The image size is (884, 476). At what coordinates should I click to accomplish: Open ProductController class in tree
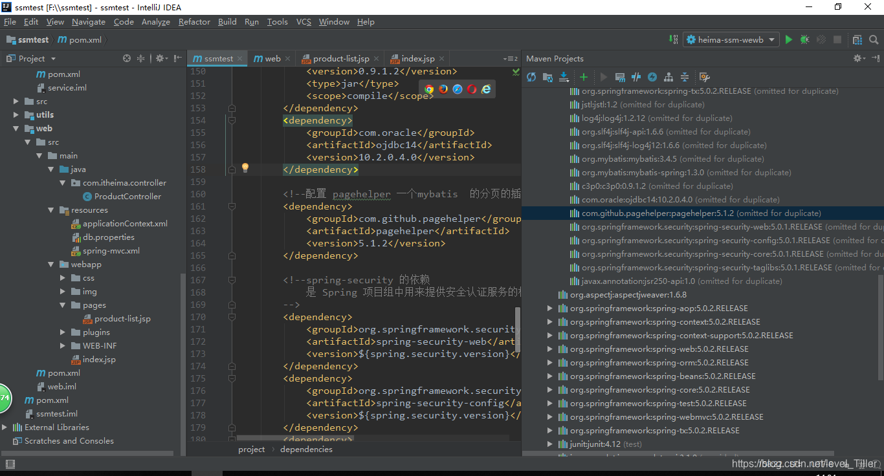pyautogui.click(x=127, y=197)
